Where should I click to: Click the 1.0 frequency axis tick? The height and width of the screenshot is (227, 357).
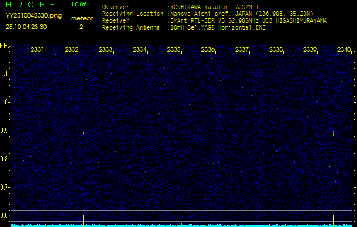[x=5, y=102]
